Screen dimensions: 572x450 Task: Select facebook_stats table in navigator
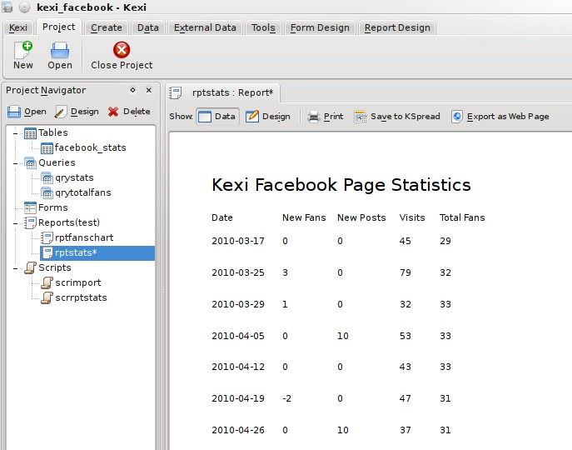point(90,147)
